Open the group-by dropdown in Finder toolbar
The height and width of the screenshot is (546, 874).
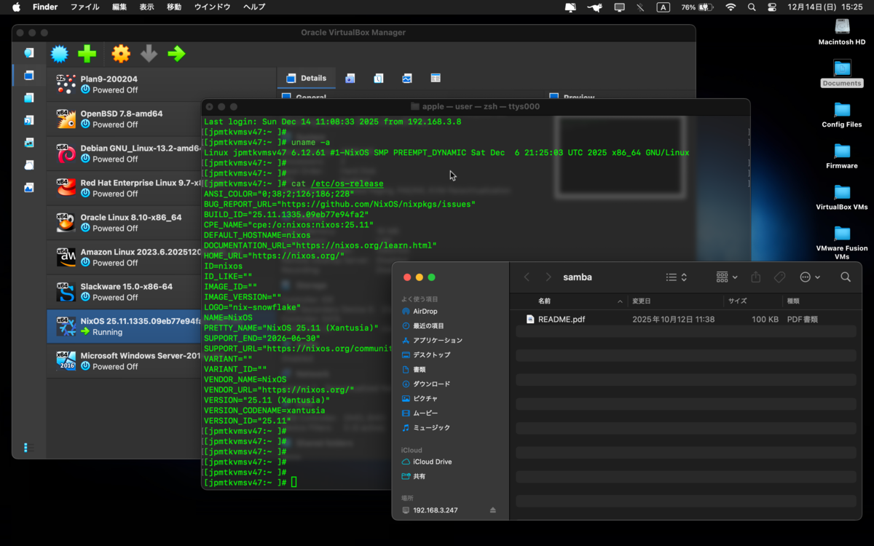pyautogui.click(x=727, y=277)
